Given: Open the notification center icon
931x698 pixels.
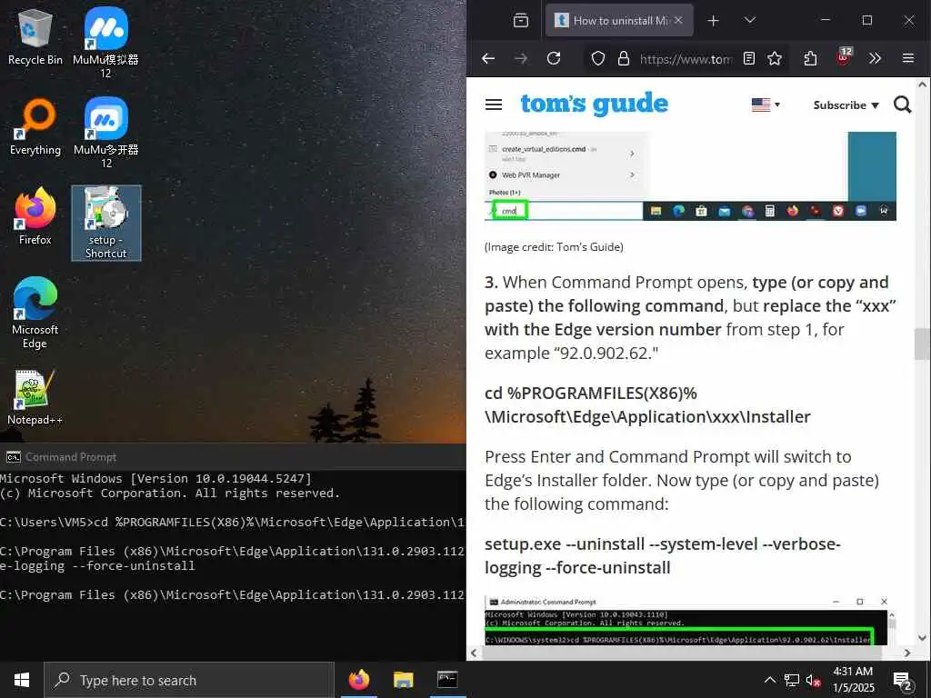Looking at the screenshot, I should (x=903, y=680).
